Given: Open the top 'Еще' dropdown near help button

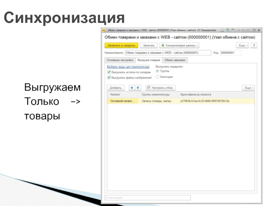Looking at the screenshot, I should pos(242,45).
